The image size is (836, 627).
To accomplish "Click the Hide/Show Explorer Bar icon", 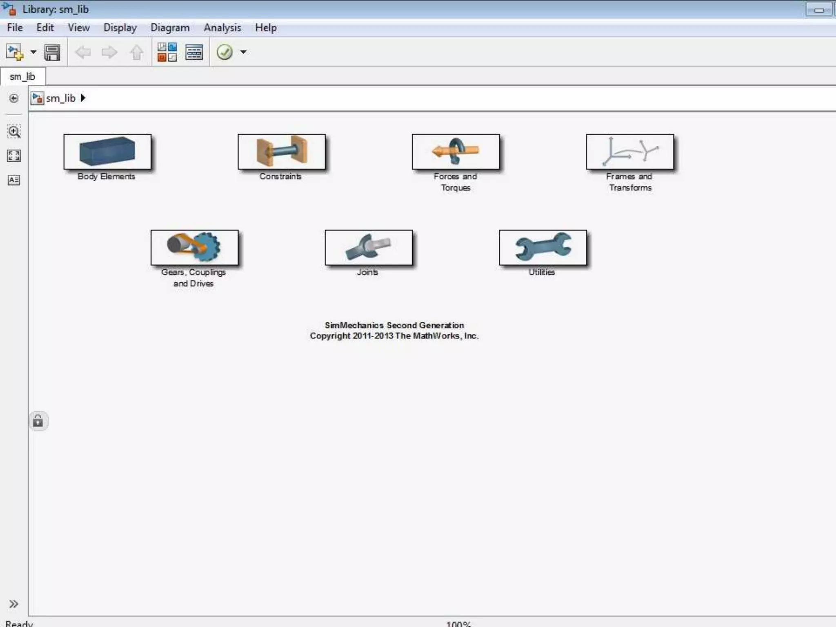I will pyautogui.click(x=14, y=98).
